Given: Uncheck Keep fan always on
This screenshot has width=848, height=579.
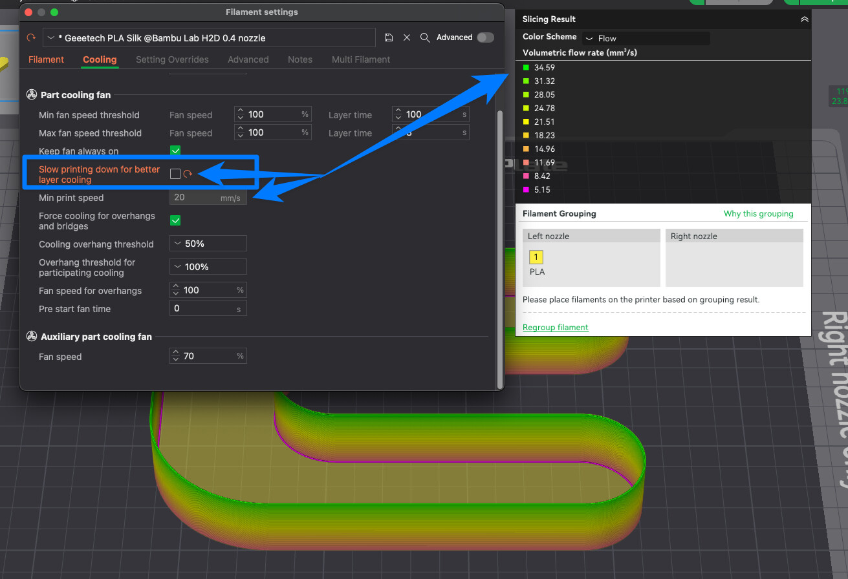Looking at the screenshot, I should click(x=175, y=151).
